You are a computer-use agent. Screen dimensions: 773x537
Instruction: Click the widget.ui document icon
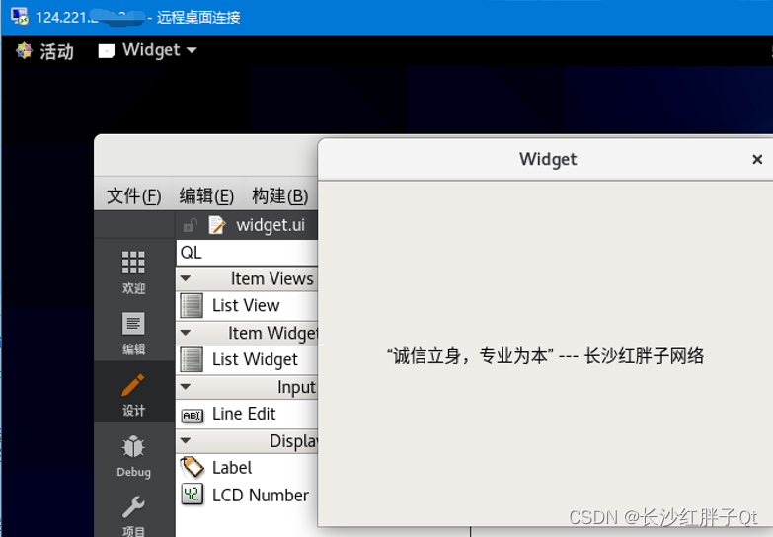(216, 225)
